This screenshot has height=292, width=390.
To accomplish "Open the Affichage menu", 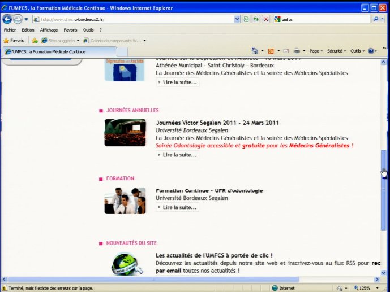I will (49, 30).
